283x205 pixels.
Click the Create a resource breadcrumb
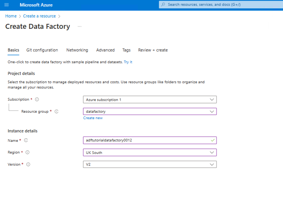click(x=39, y=16)
